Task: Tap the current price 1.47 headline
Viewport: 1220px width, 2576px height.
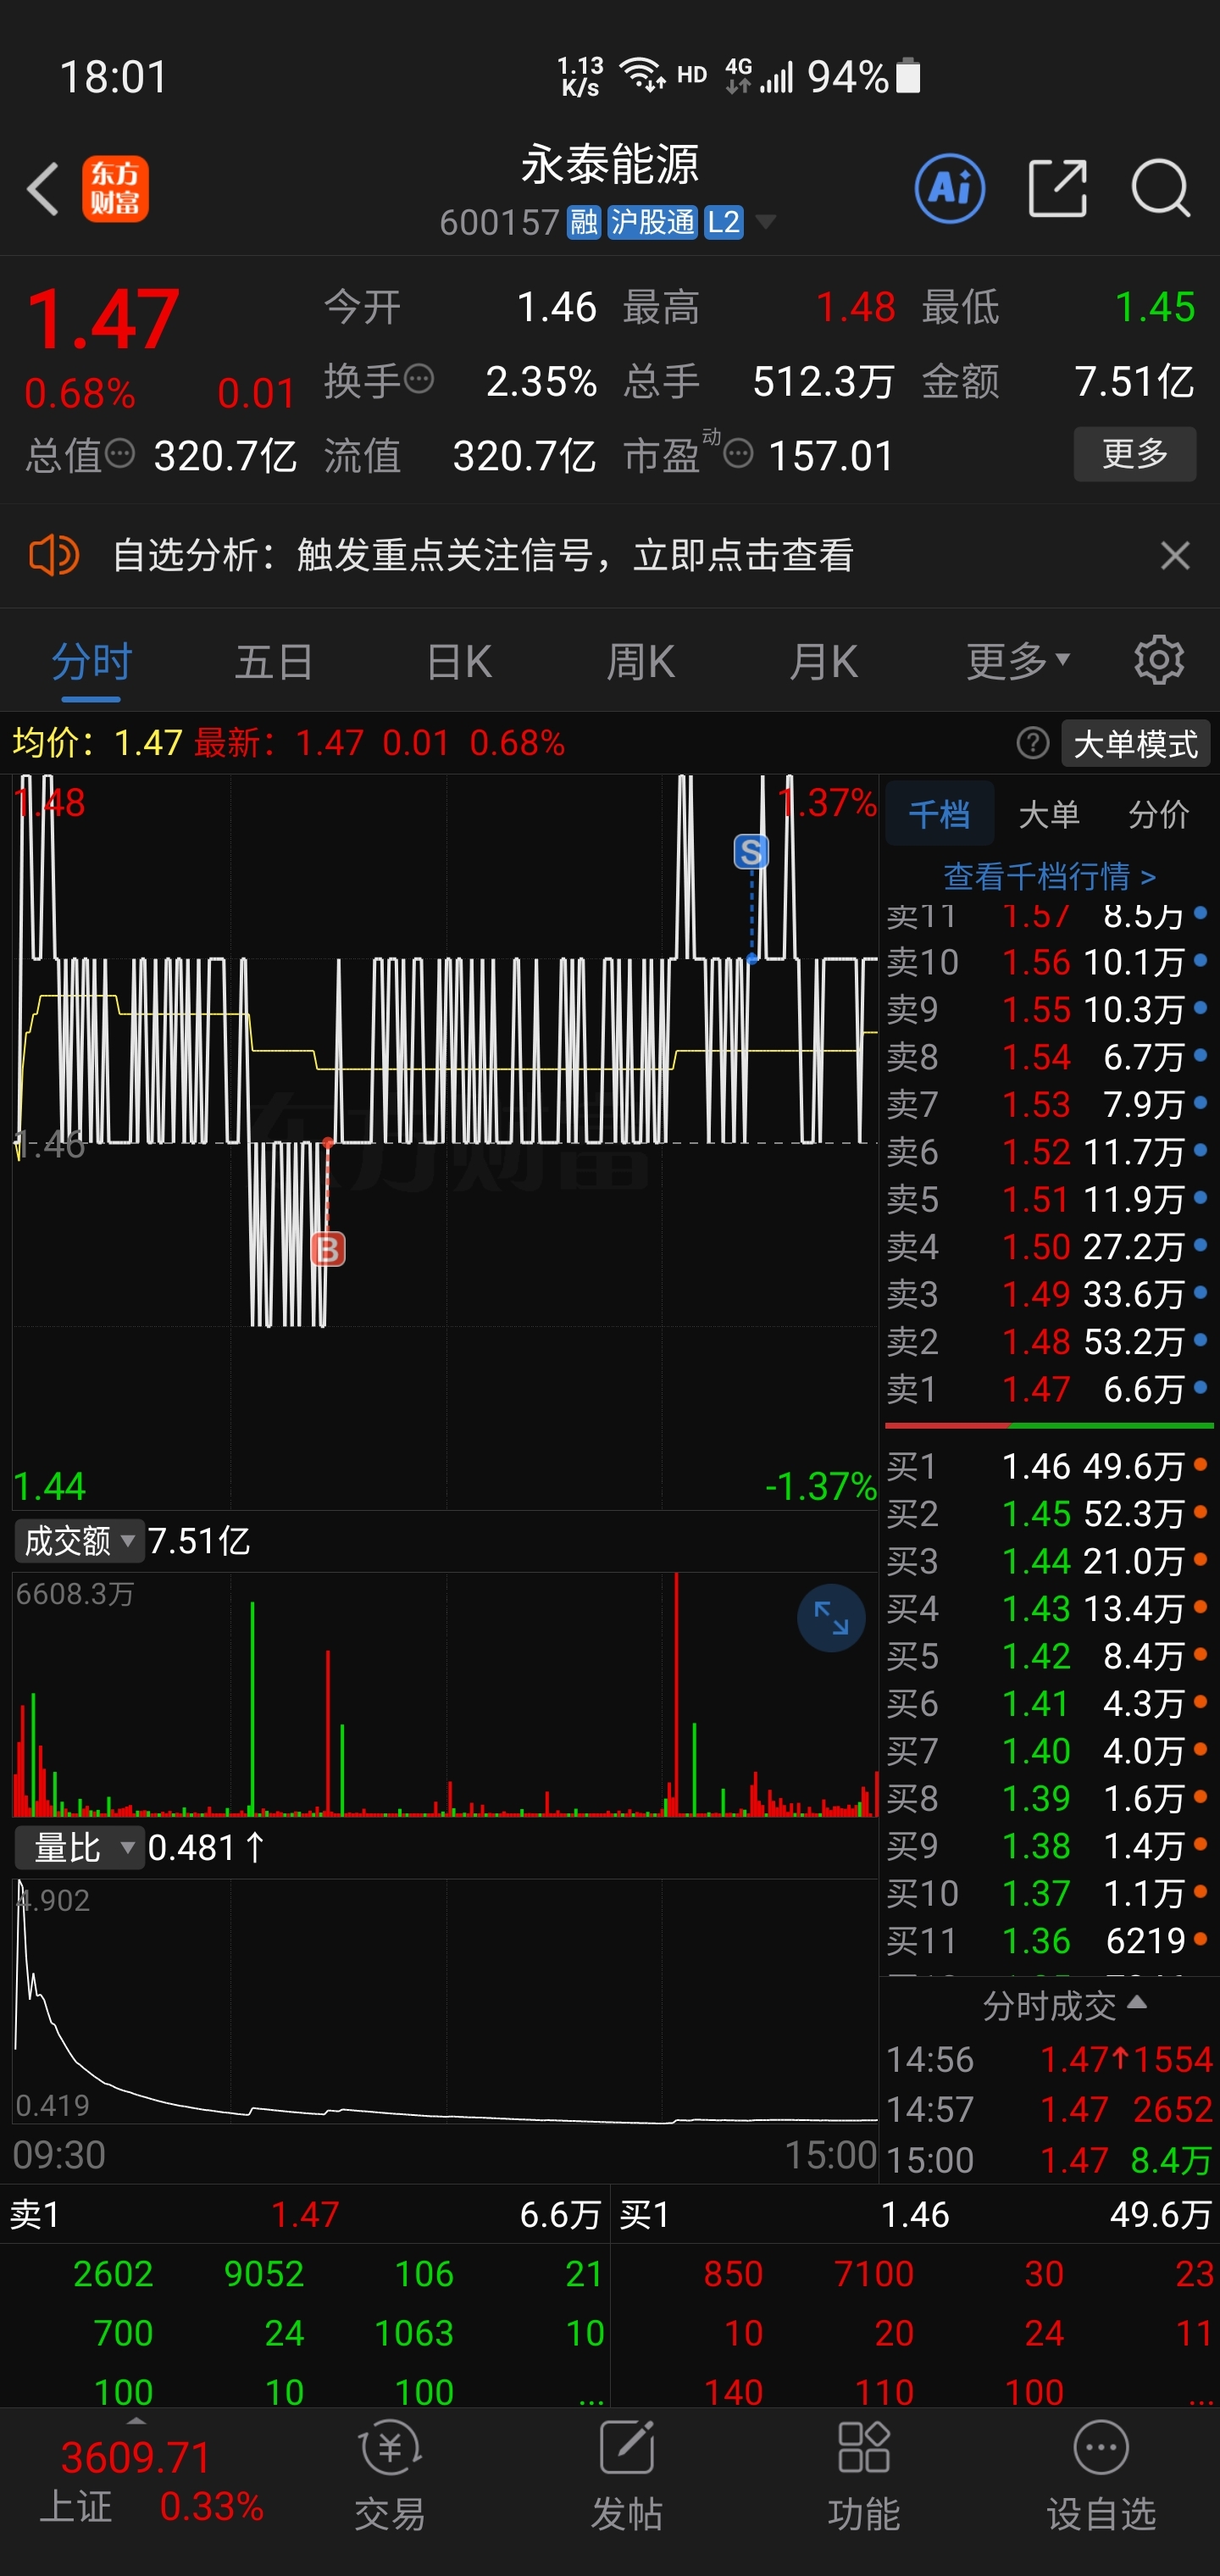Action: pyautogui.click(x=103, y=320)
